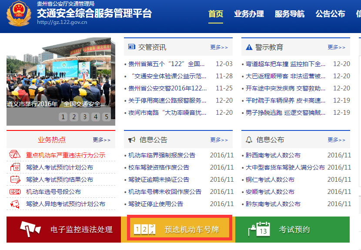361x250 pixels.
Task: Go to carousel slide 4
Action: coord(96,117)
